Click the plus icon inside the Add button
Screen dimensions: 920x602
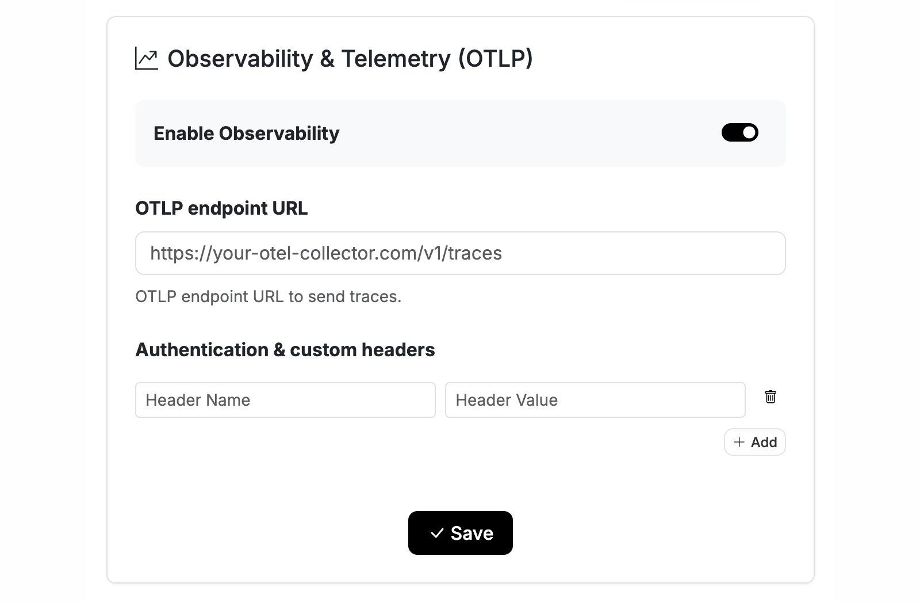(740, 442)
